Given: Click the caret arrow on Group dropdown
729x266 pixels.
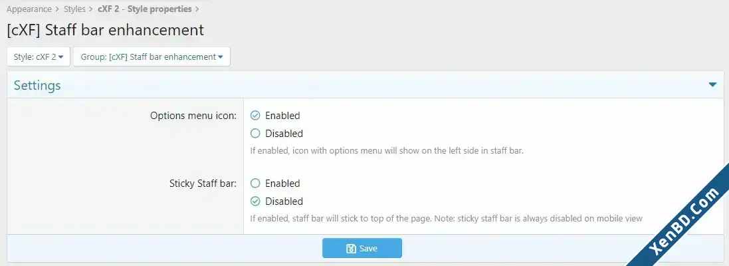Looking at the screenshot, I should coord(221,57).
